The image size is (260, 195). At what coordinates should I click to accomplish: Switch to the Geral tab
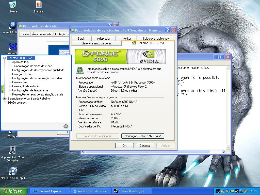coord(81,39)
